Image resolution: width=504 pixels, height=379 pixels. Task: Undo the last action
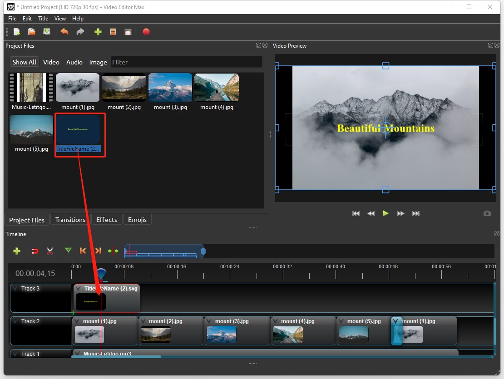(x=64, y=32)
